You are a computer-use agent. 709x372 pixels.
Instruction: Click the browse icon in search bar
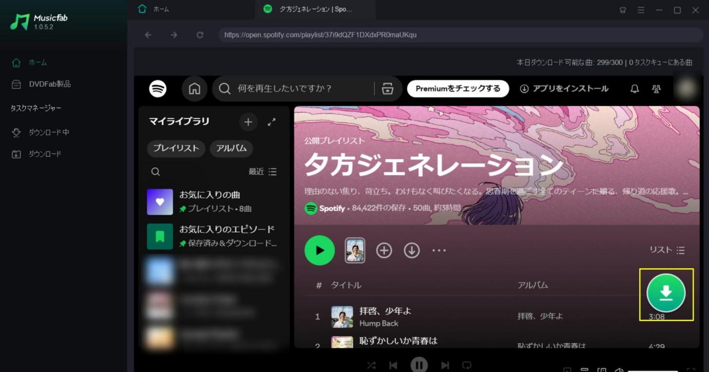point(387,88)
